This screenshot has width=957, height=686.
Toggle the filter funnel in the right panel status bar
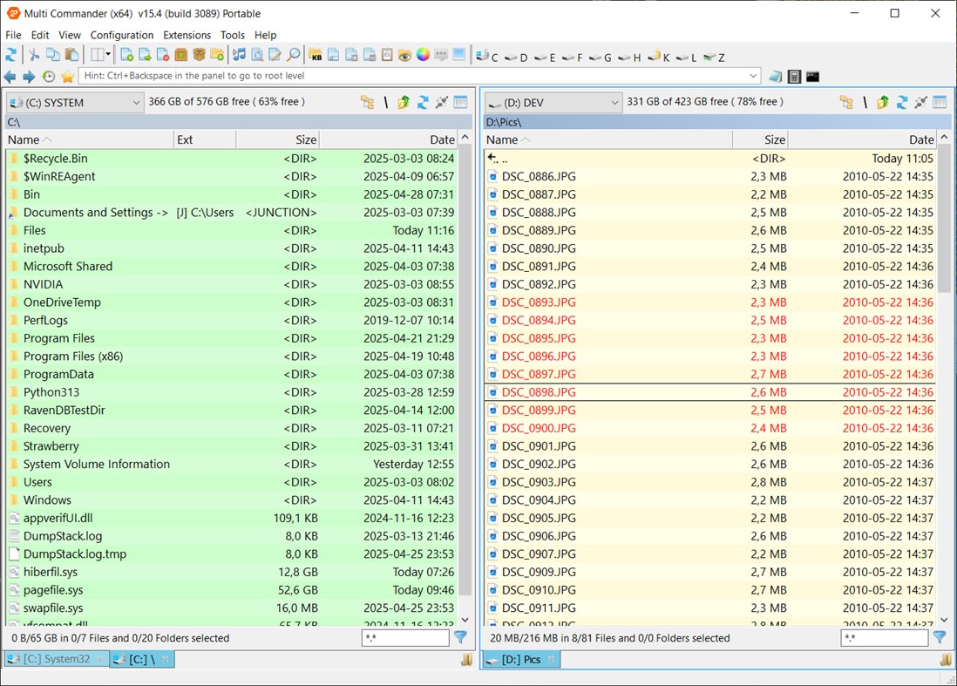940,638
